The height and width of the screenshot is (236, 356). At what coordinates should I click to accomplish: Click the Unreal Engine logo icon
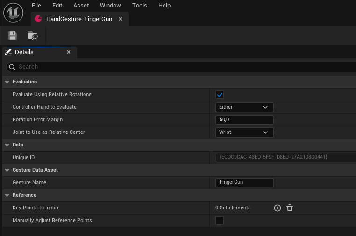14,13
